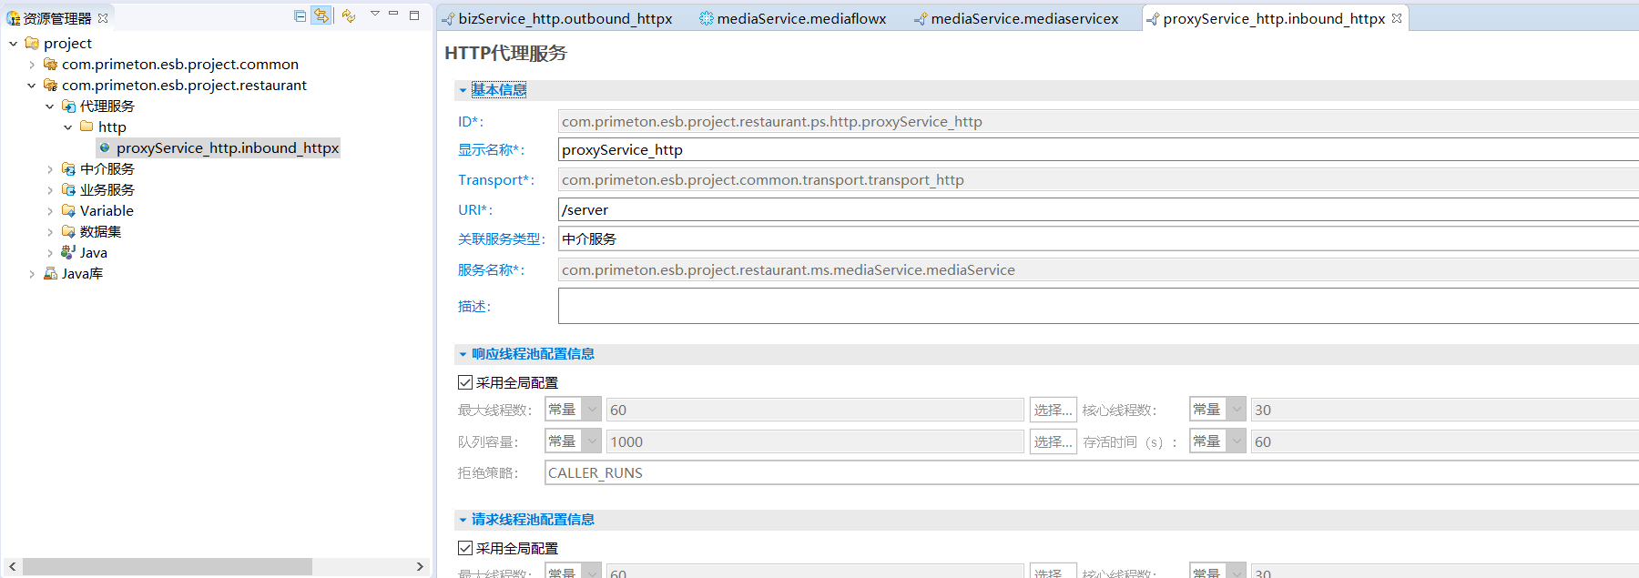Click the Collapse All icon in explorer
The width and height of the screenshot is (1639, 578).
click(300, 15)
